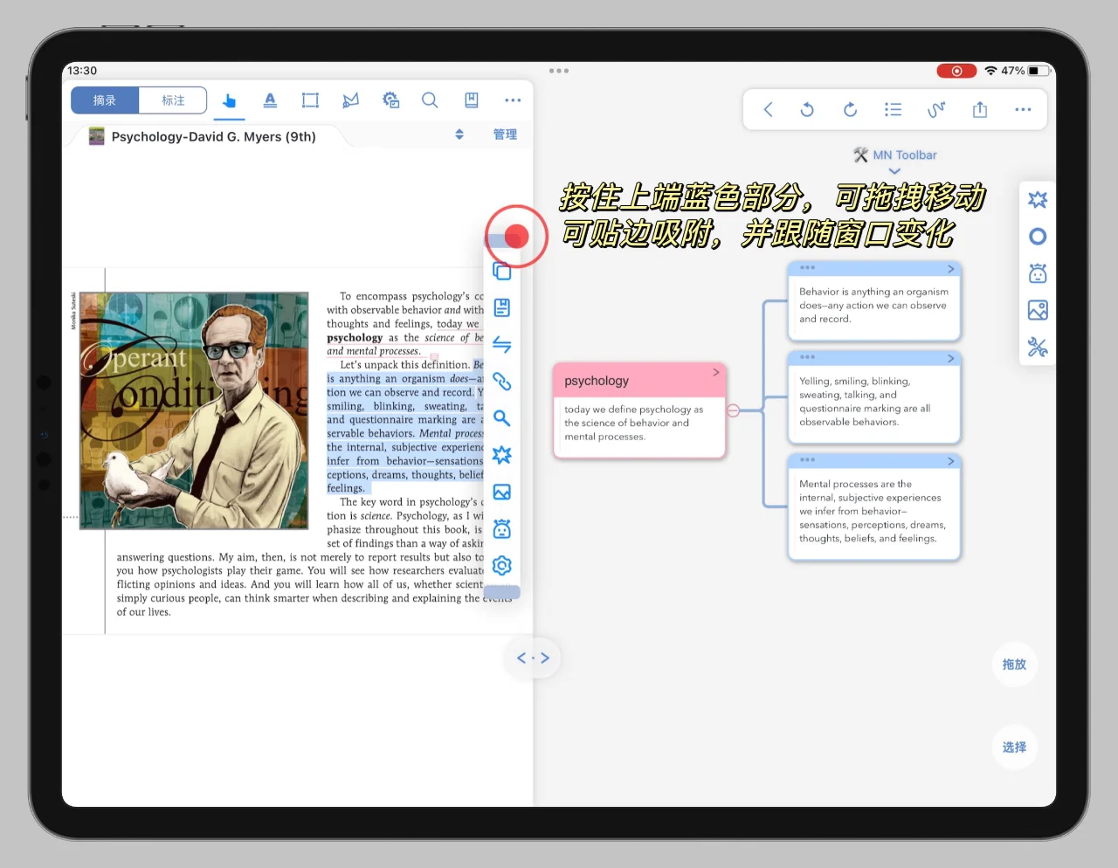Tap the battery indicator
This screenshot has height=868, width=1118.
pos(1039,71)
